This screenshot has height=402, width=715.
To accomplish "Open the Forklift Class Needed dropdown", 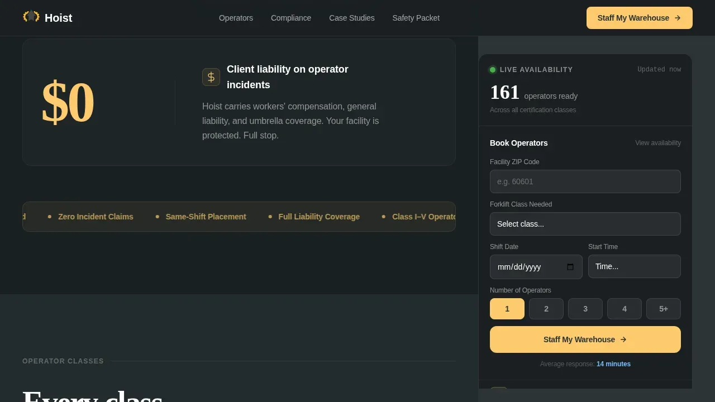I will [x=585, y=224].
